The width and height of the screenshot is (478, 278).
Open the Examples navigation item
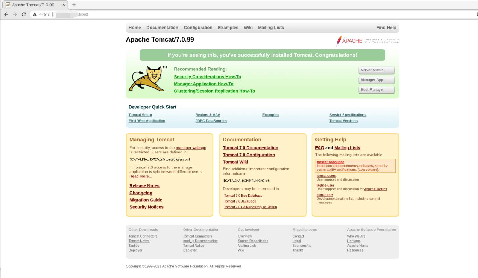click(228, 28)
